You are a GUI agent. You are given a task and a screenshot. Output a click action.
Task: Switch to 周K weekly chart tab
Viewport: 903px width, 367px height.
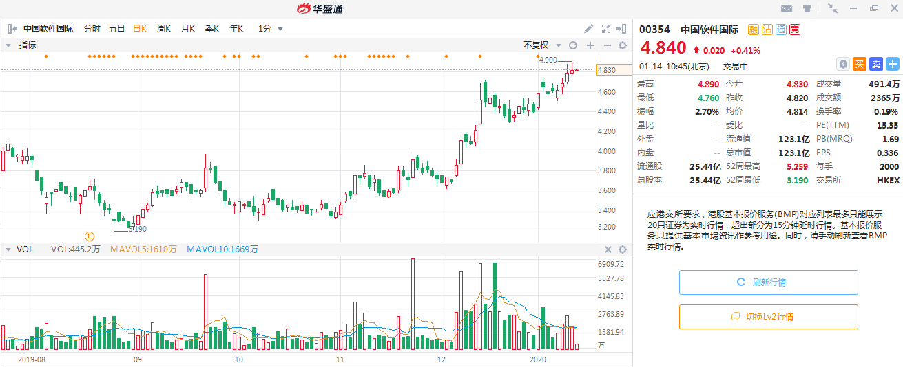tap(163, 29)
